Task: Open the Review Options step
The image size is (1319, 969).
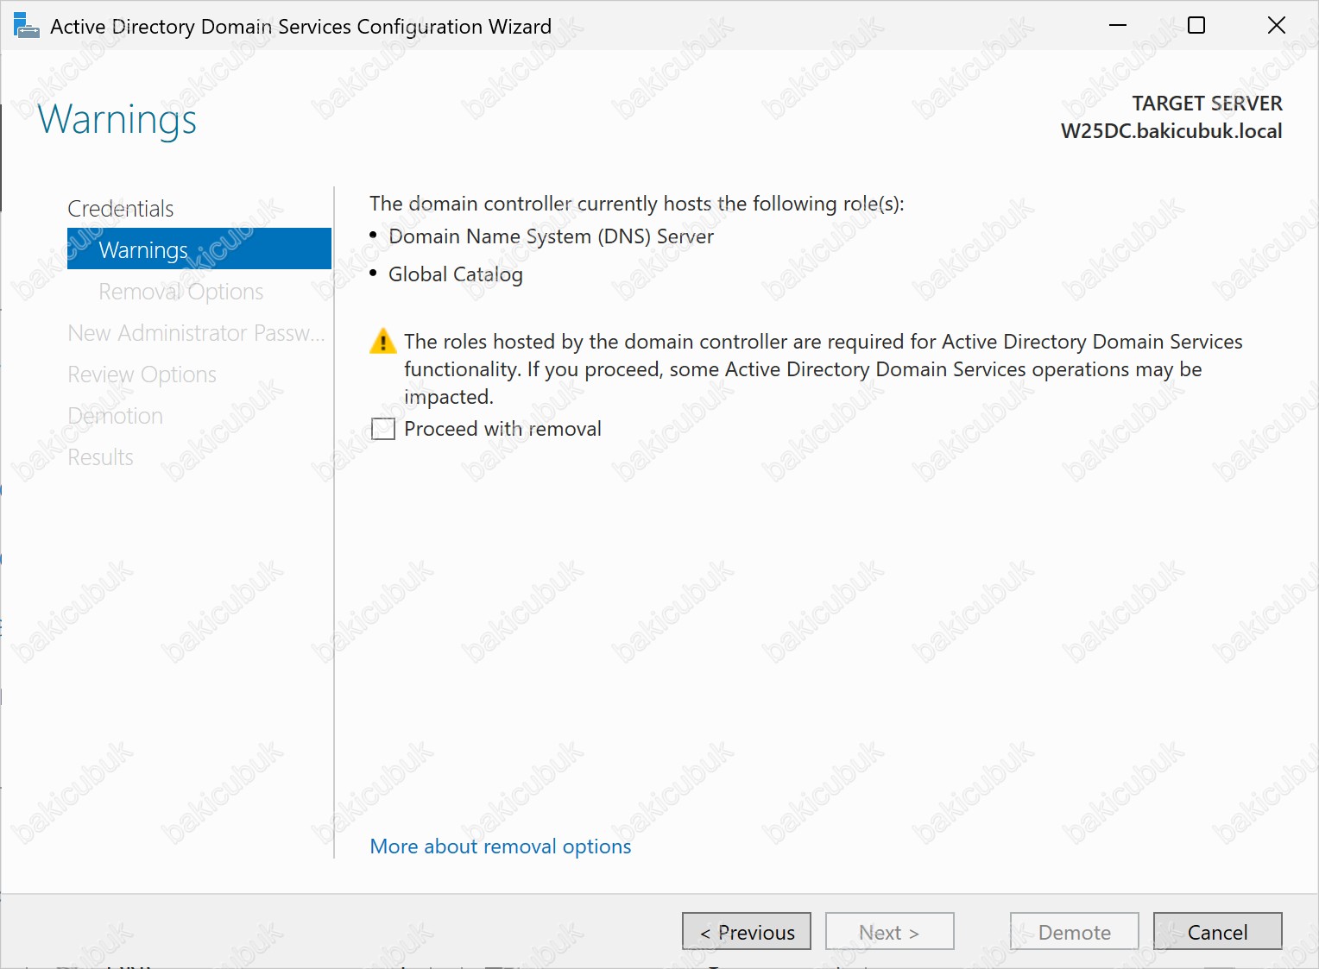Action: click(142, 374)
